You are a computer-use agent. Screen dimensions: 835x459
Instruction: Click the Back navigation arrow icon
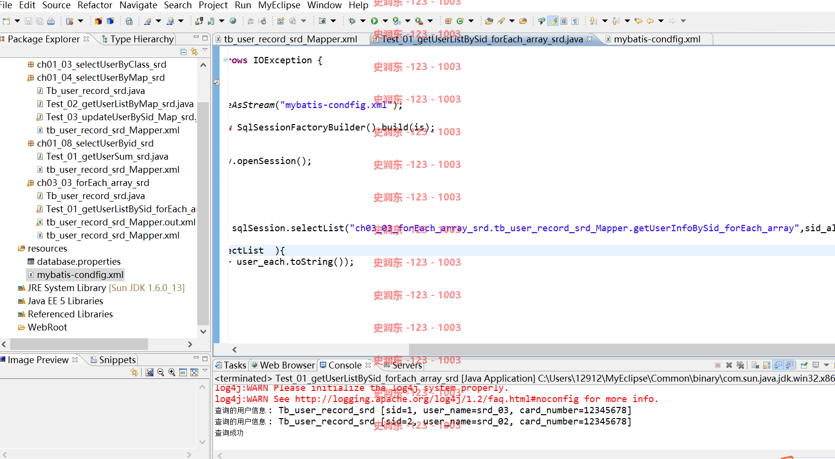650,21
